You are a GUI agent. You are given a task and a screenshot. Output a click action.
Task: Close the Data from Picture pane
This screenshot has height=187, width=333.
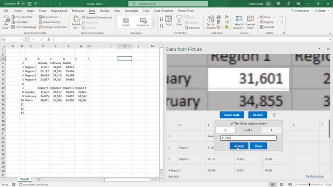coord(328,49)
